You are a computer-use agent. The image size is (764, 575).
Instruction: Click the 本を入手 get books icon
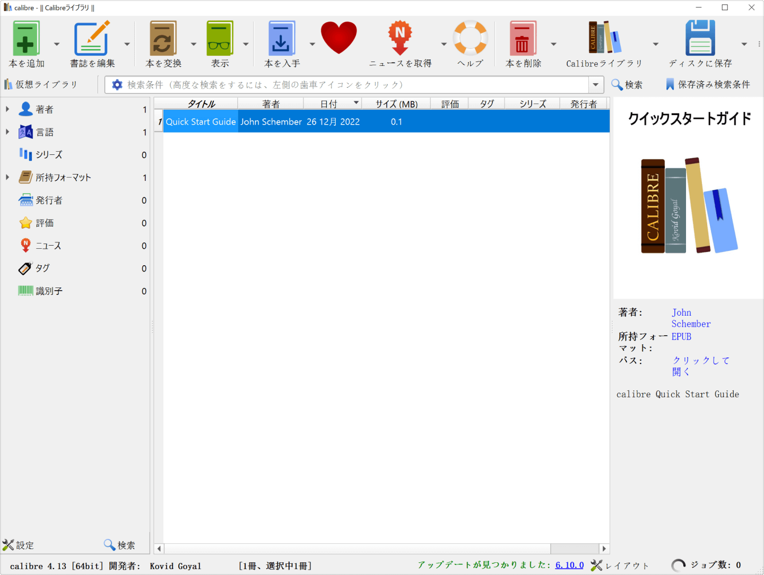point(282,38)
